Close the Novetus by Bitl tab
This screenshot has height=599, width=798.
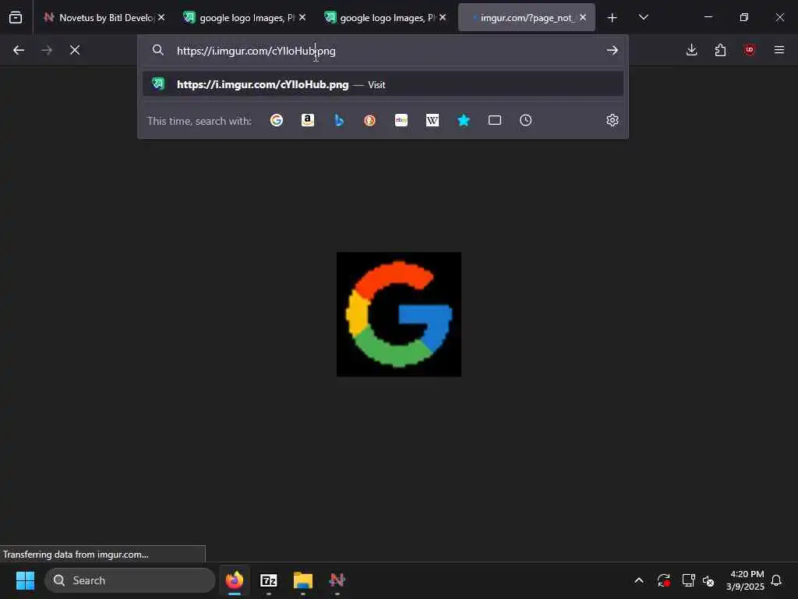pos(161,17)
